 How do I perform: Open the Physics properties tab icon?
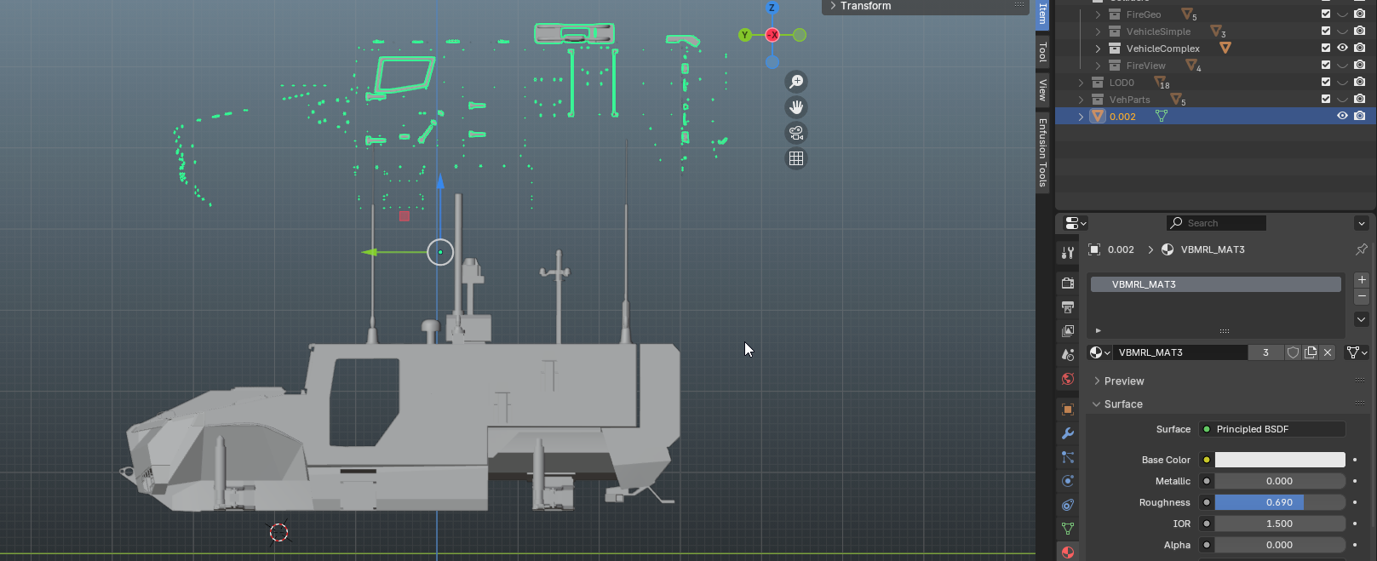coord(1068,481)
